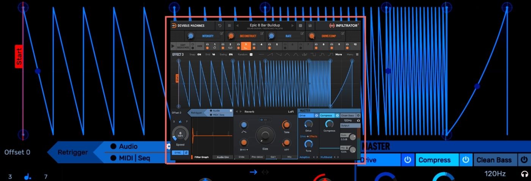Screen dimensions: 531x181
Task: Select the noise shape preset
Action: click(304, 54)
